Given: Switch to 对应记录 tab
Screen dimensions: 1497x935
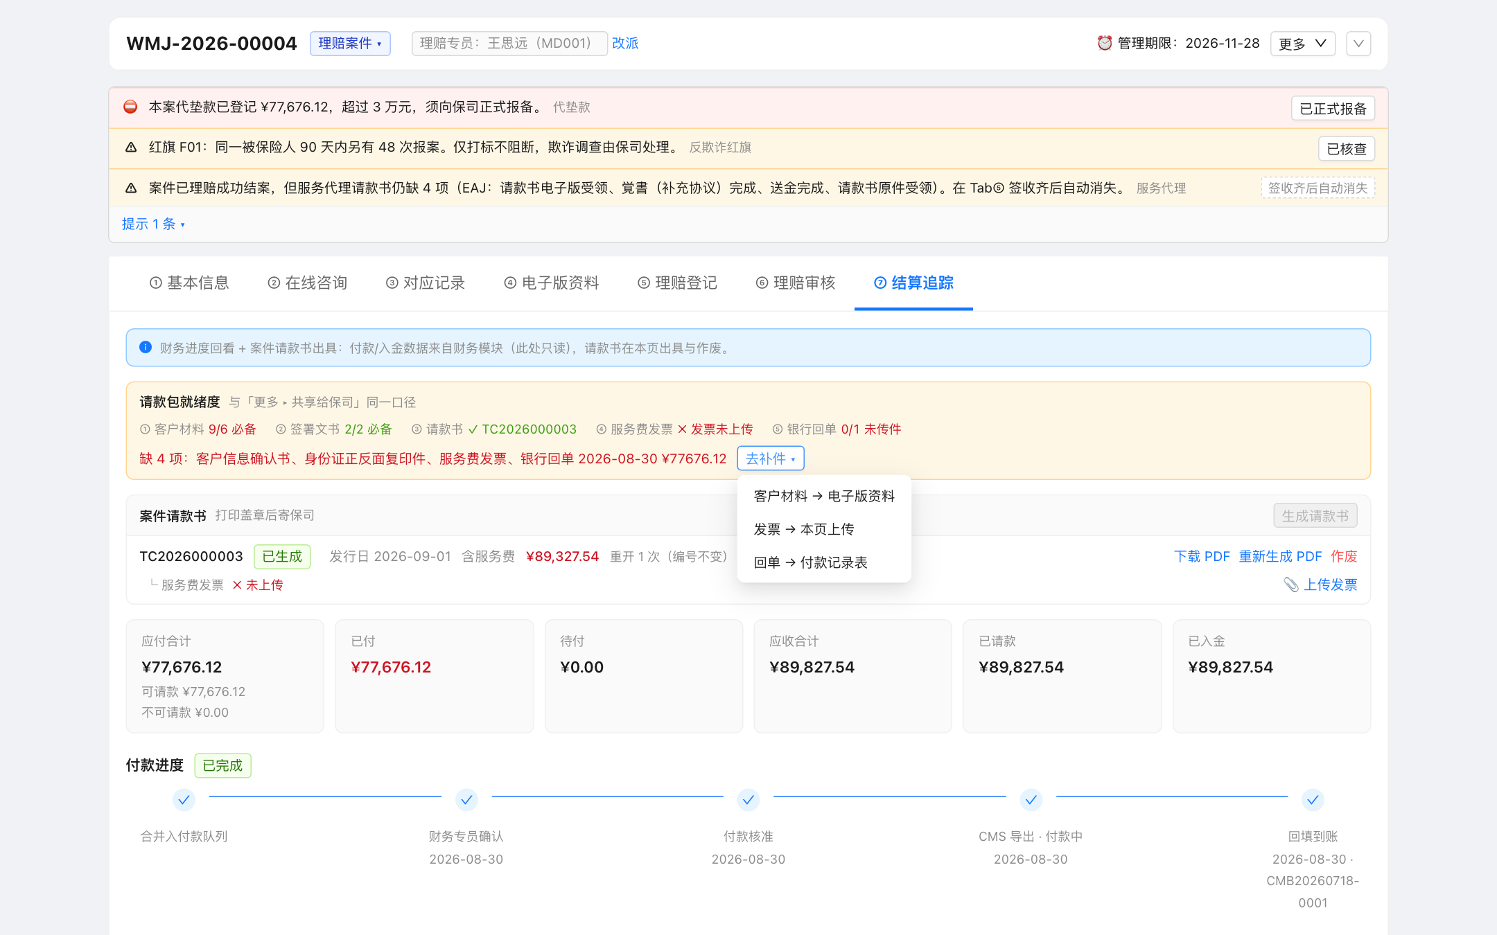Looking at the screenshot, I should point(426,283).
